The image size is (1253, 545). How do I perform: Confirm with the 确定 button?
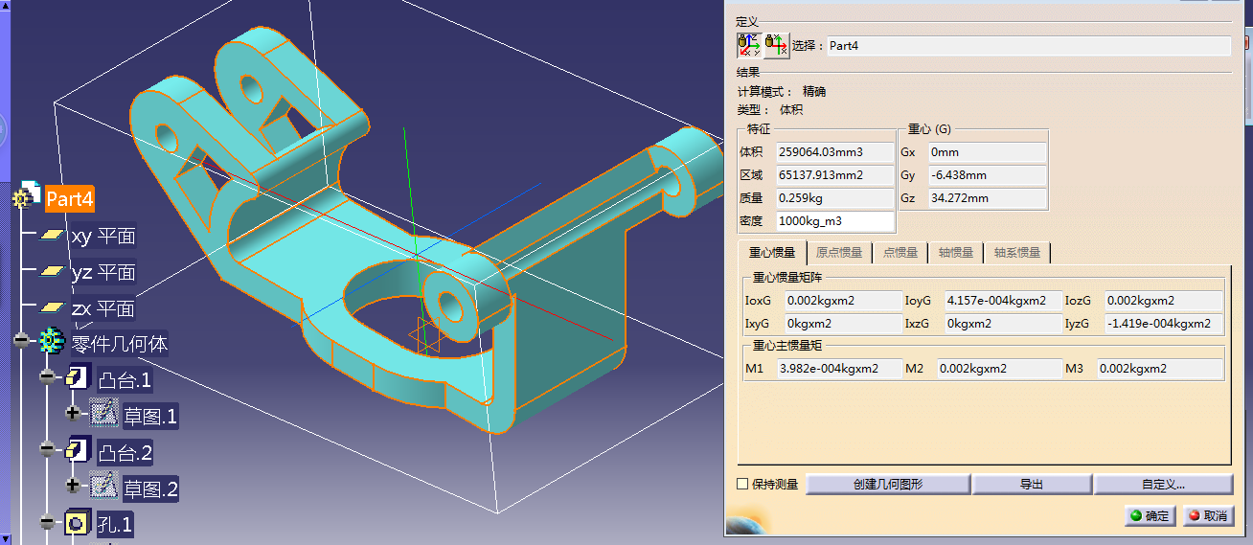pyautogui.click(x=1150, y=515)
